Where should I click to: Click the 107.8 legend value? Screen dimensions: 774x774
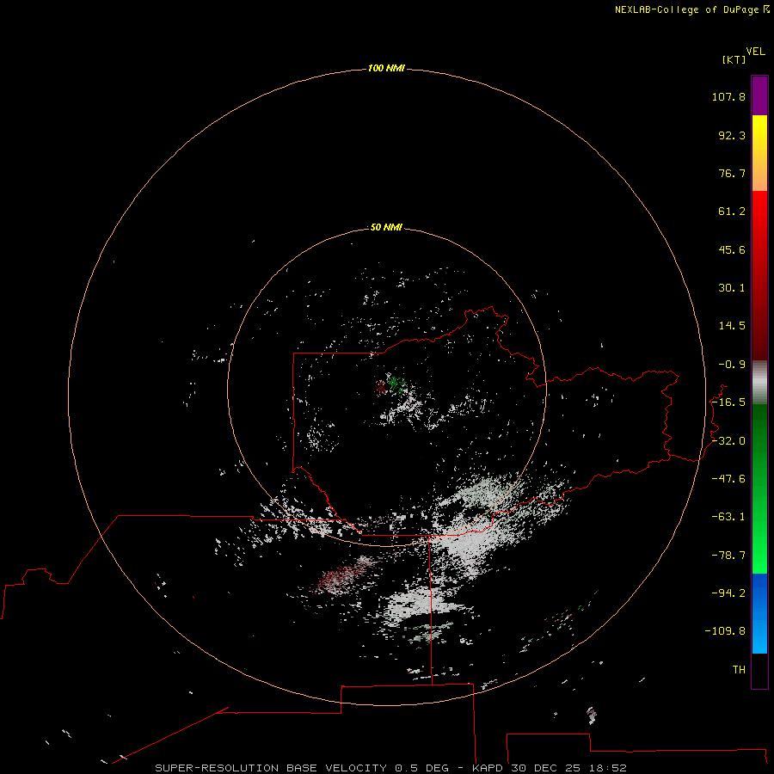(728, 96)
